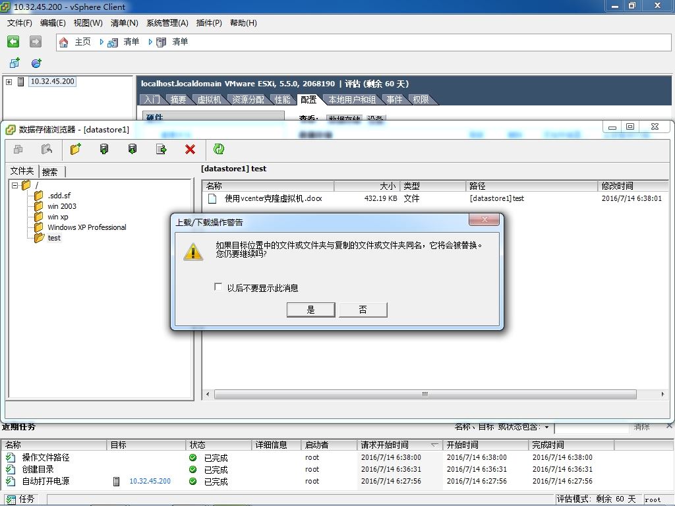Screen dimensions: 675x506
Task: Select the 使用vcenter克隆虚拟机.docx file row
Action: tap(435, 198)
